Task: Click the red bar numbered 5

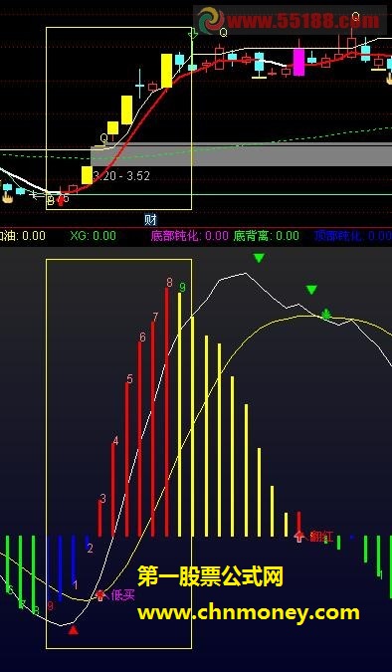Action: pyautogui.click(x=126, y=459)
